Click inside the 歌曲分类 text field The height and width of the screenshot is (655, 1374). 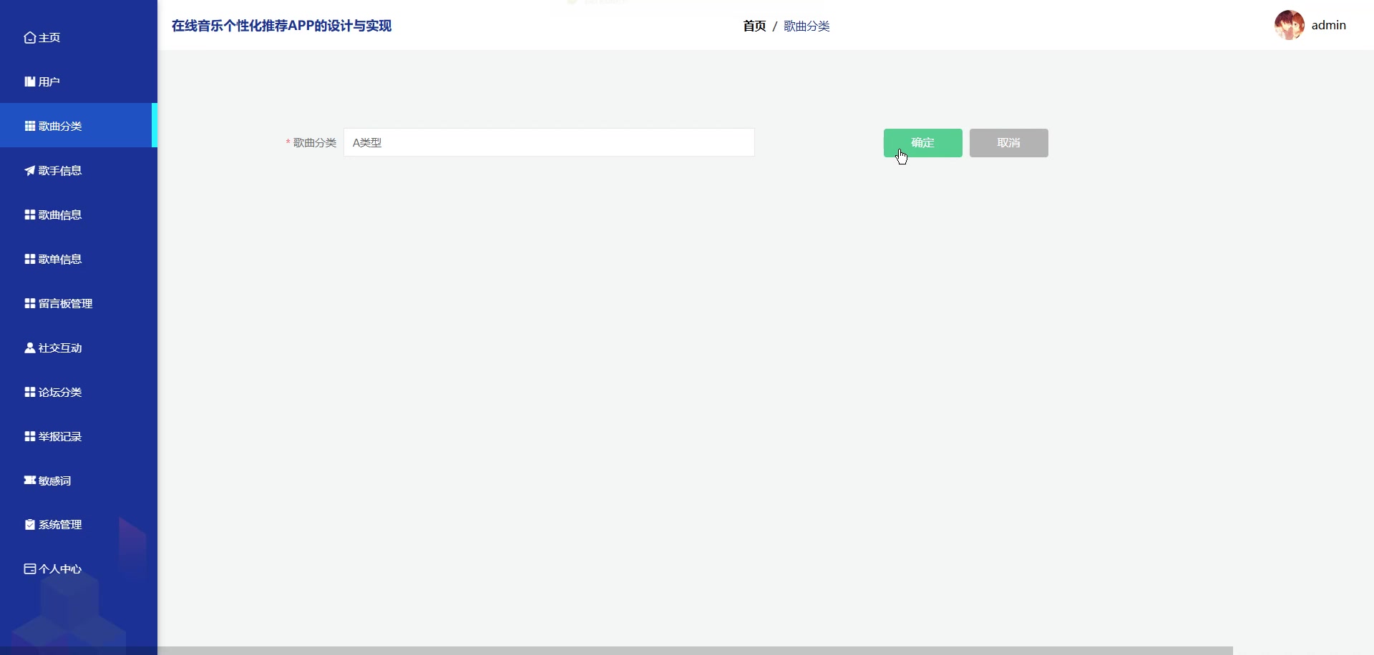tap(547, 142)
